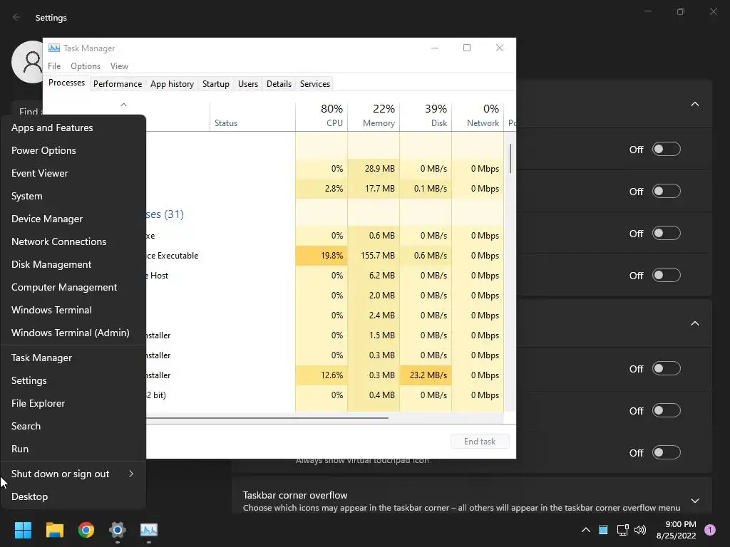Switch to the Performance tab

118,84
